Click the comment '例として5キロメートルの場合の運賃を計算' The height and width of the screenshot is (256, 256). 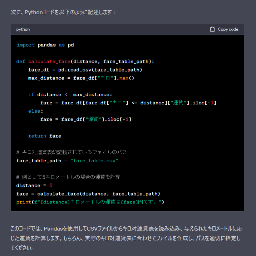pos(68,177)
